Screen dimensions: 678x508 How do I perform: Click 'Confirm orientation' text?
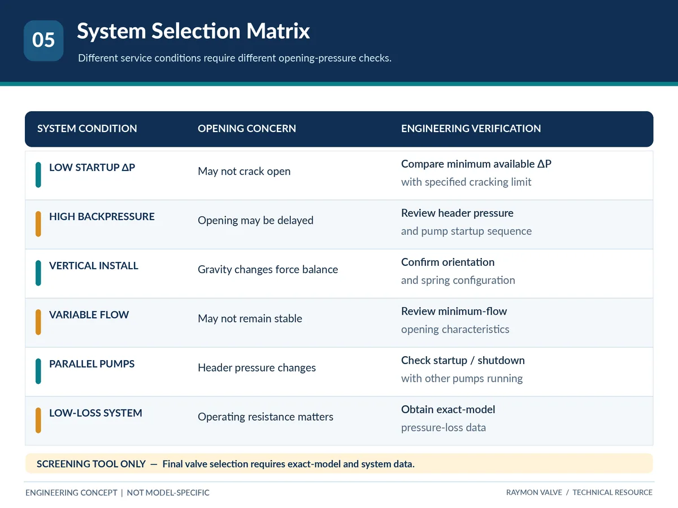click(x=447, y=262)
